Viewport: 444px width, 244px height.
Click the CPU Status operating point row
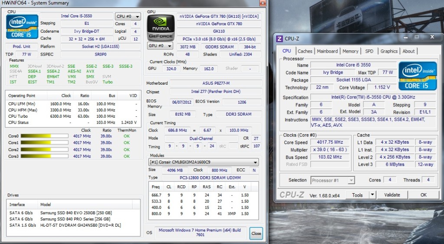tap(73, 122)
